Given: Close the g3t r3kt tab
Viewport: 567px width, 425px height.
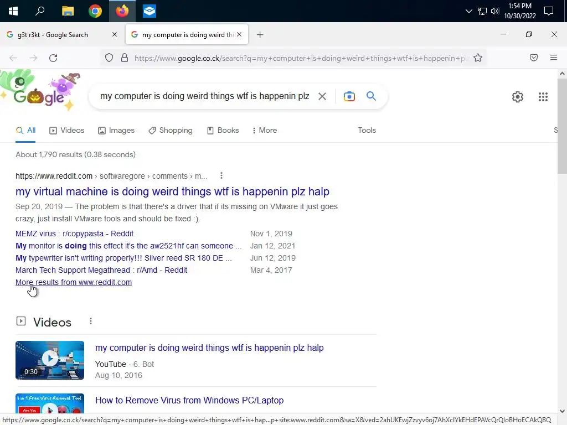Looking at the screenshot, I should point(115,34).
